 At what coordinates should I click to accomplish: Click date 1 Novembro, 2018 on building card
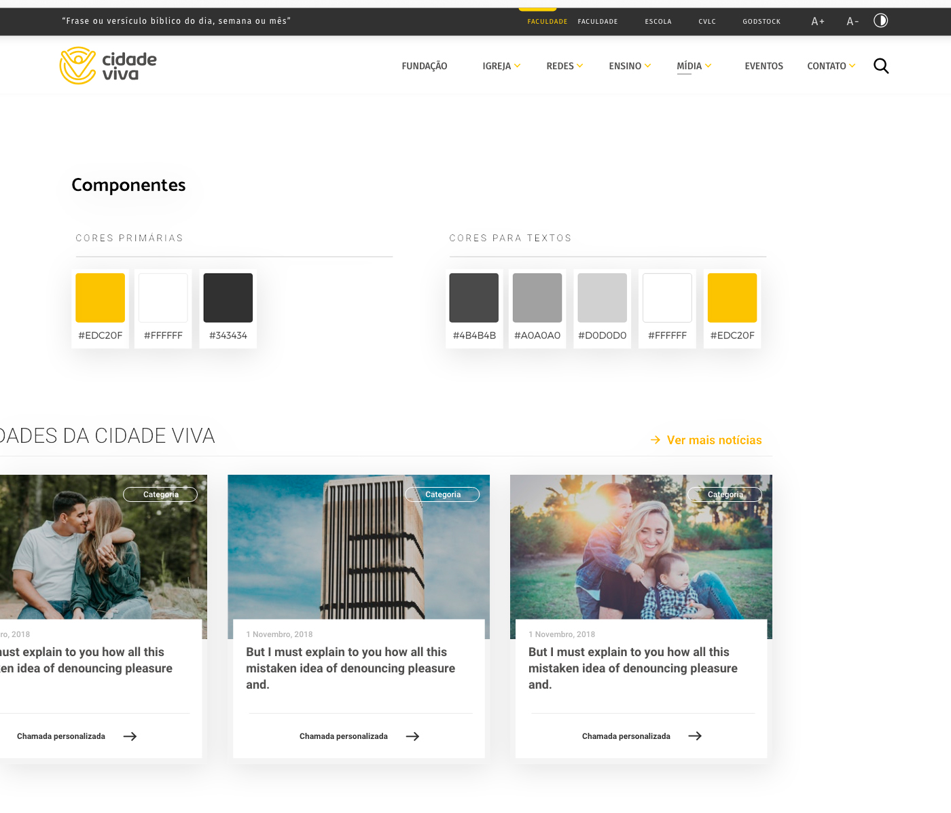pyautogui.click(x=279, y=634)
